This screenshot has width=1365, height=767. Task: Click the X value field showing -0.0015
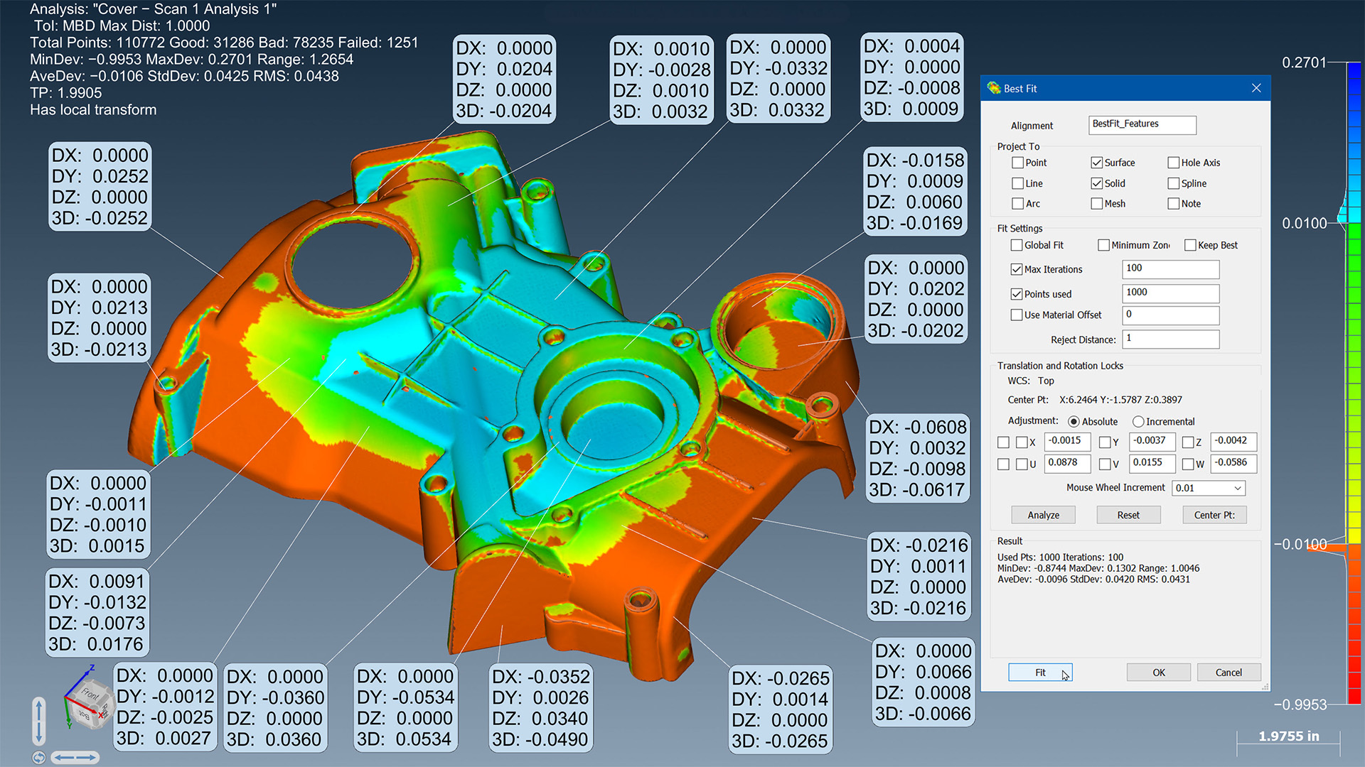(x=1068, y=442)
